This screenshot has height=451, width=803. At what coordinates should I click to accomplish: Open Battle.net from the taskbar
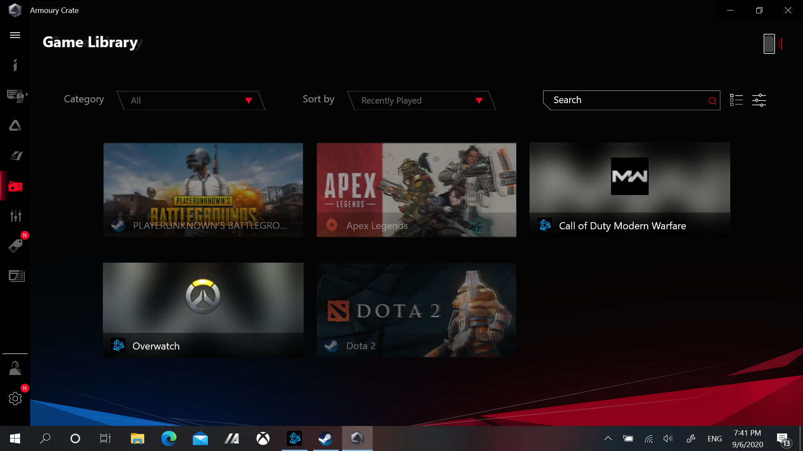coord(294,438)
